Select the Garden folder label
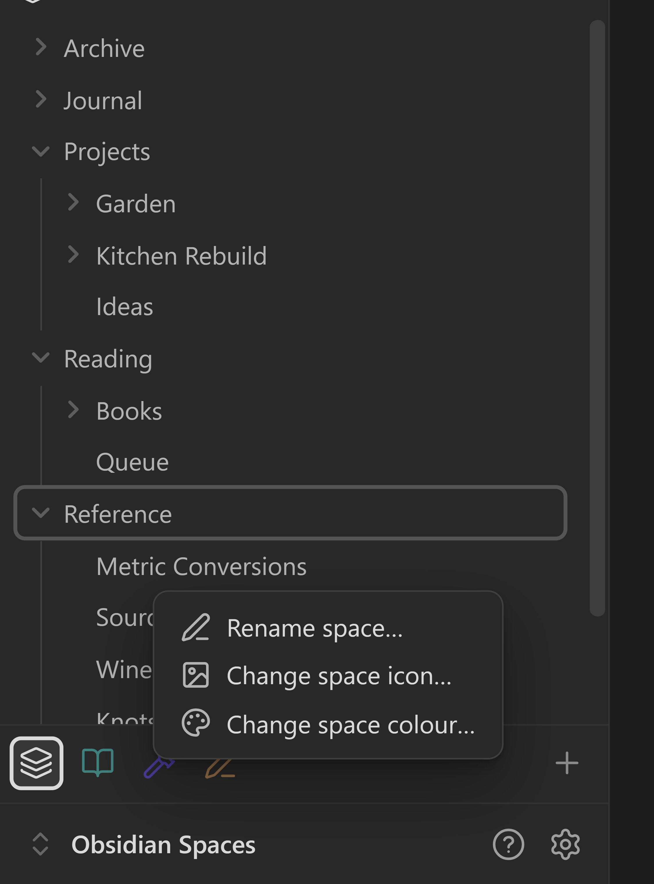Viewport: 654px width, 884px height. coord(136,204)
